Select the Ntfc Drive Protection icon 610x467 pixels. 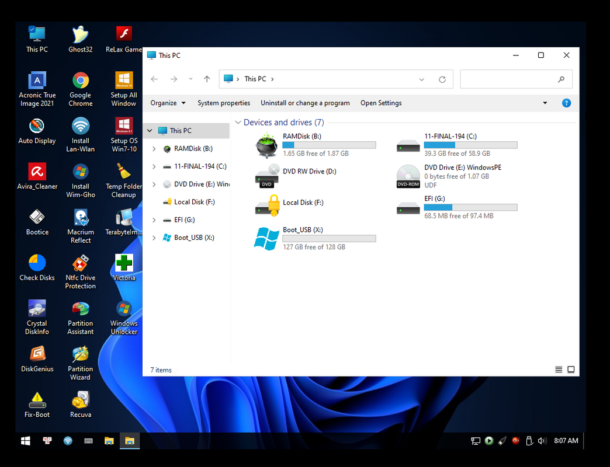[80, 271]
